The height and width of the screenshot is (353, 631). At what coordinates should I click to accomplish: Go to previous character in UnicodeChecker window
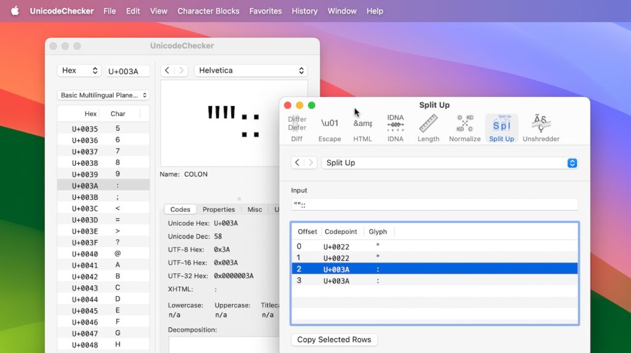tap(168, 70)
